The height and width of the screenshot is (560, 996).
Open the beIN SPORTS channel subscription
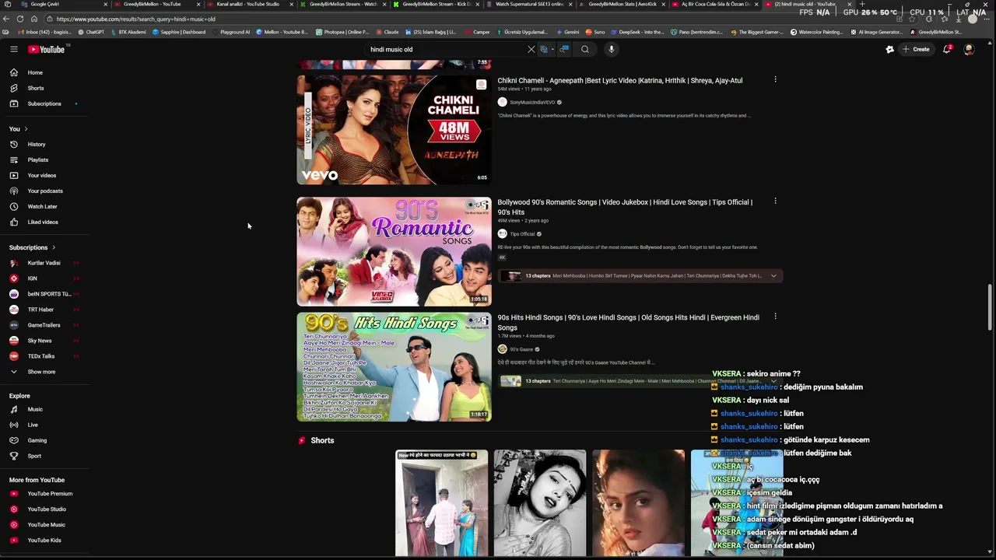pos(45,294)
